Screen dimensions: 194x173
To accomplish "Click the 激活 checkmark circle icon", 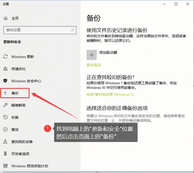I will (5, 129).
